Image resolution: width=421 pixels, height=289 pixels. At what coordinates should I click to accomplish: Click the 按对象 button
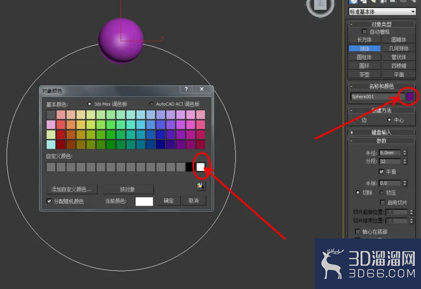[x=128, y=189]
